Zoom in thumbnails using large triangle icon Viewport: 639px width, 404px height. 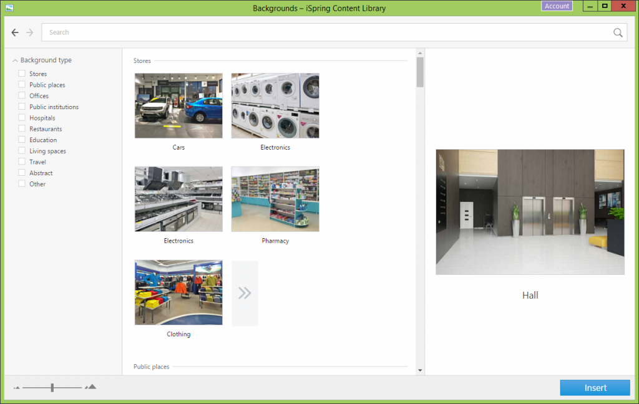90,387
